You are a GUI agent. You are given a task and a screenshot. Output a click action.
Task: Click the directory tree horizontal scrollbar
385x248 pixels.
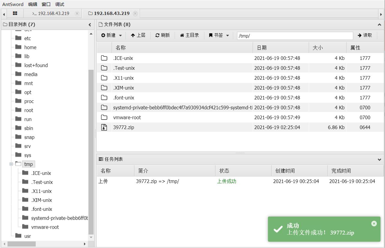[x=22, y=244]
